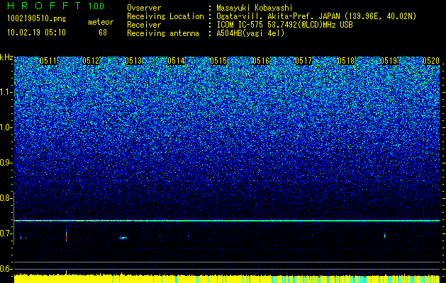Screen dimensions: 446x283
Task: Click the 0.6 kHz axis label
Action: [6, 269]
